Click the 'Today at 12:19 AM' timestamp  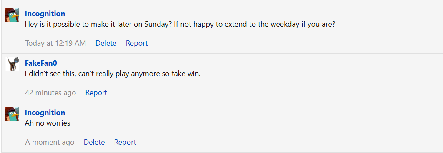pyautogui.click(x=55, y=43)
